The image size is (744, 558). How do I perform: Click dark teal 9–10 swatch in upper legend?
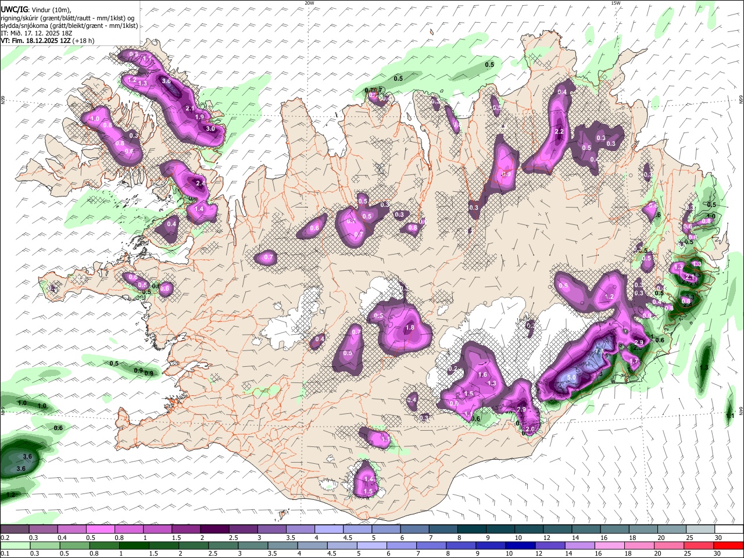500,529
